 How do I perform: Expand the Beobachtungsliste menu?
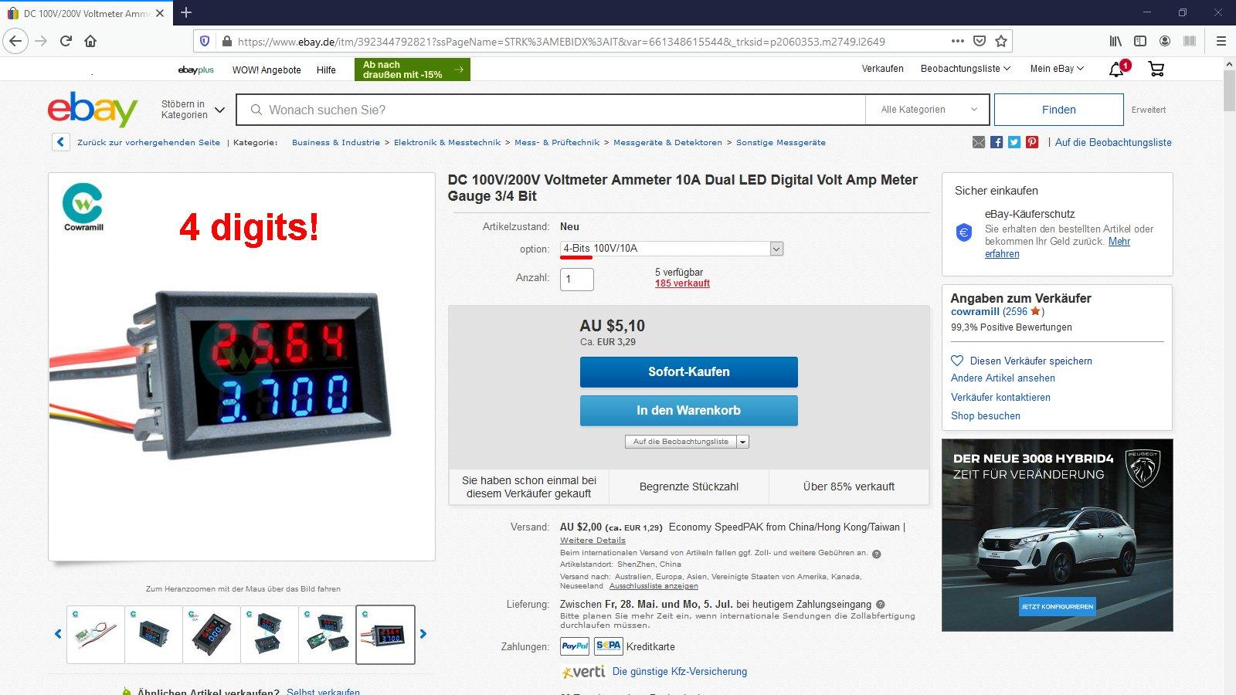coord(966,69)
